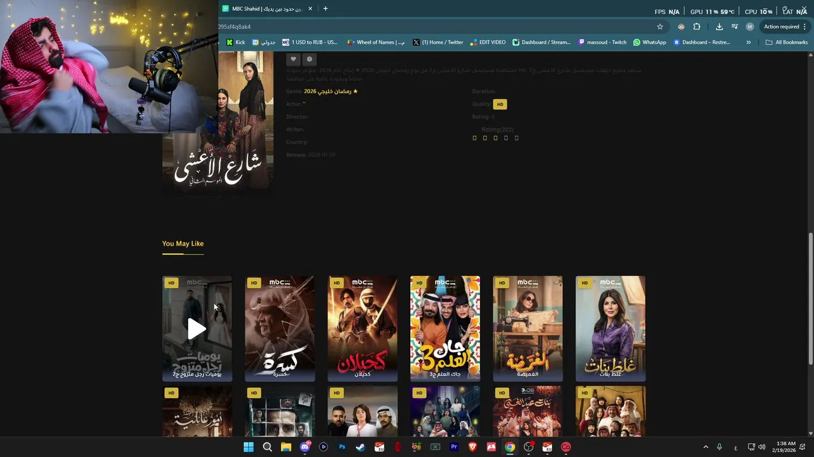Open the massoud - Twitch bookmark
The height and width of the screenshot is (457, 814).
coord(602,43)
